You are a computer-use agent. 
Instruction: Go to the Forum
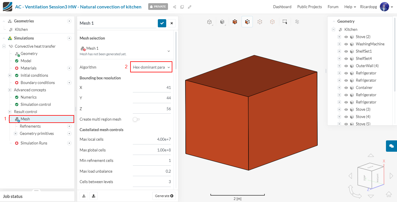click(333, 7)
